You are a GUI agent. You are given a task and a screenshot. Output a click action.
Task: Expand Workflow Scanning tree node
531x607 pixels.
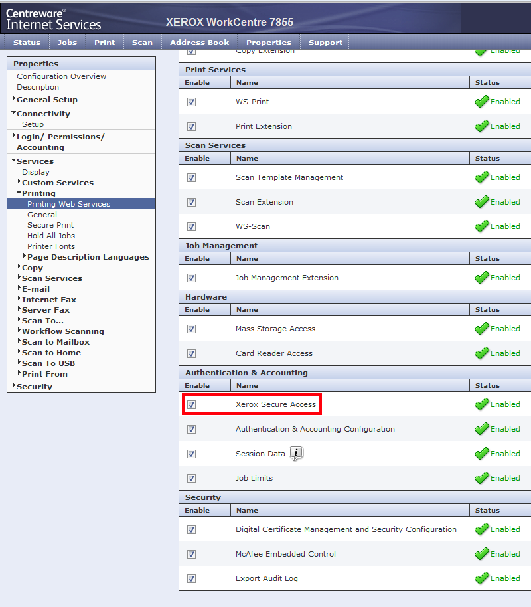tap(19, 330)
